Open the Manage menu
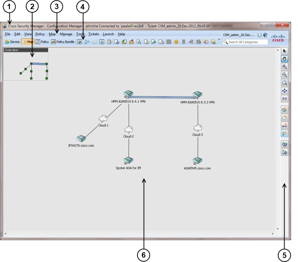The image size is (298, 262). pyautogui.click(x=66, y=34)
